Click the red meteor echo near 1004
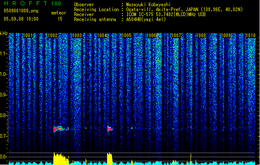260x165 pixels. click(x=110, y=129)
